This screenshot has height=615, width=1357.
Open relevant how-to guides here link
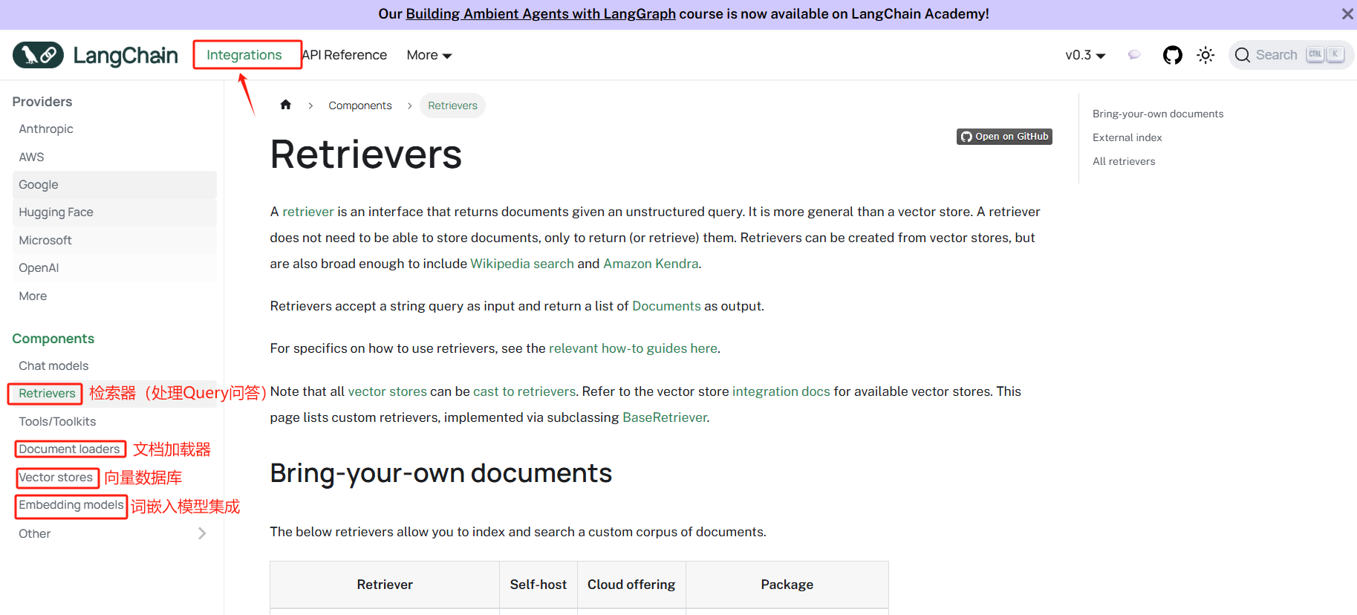633,348
